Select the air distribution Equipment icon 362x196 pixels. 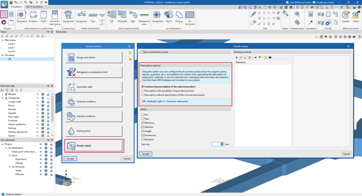[x=157, y=17]
